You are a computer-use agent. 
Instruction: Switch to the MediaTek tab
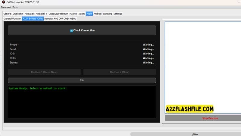pyautogui.click(x=29, y=14)
